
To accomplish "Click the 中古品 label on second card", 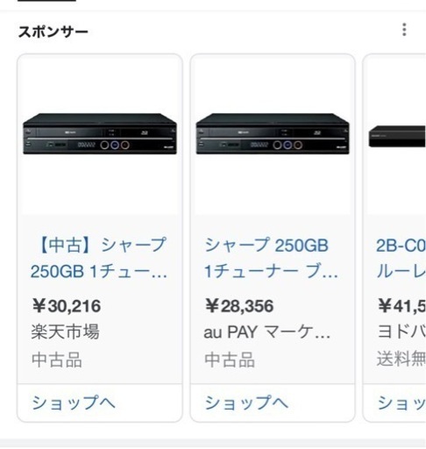I will click(230, 360).
